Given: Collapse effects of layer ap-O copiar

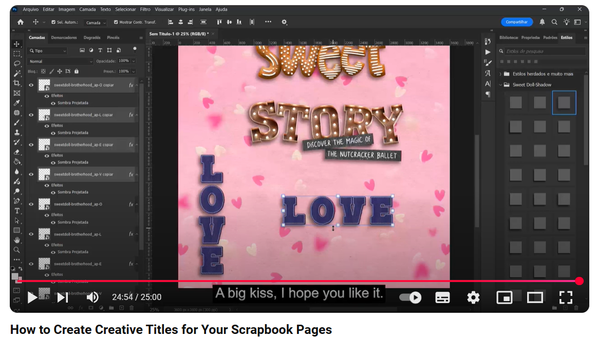Looking at the screenshot, I should [137, 85].
